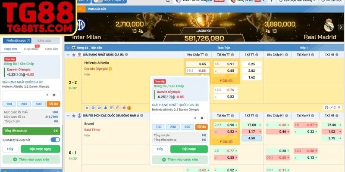Click the 200 quick stake in popup
The image size is (345, 172).
tap(173, 127)
